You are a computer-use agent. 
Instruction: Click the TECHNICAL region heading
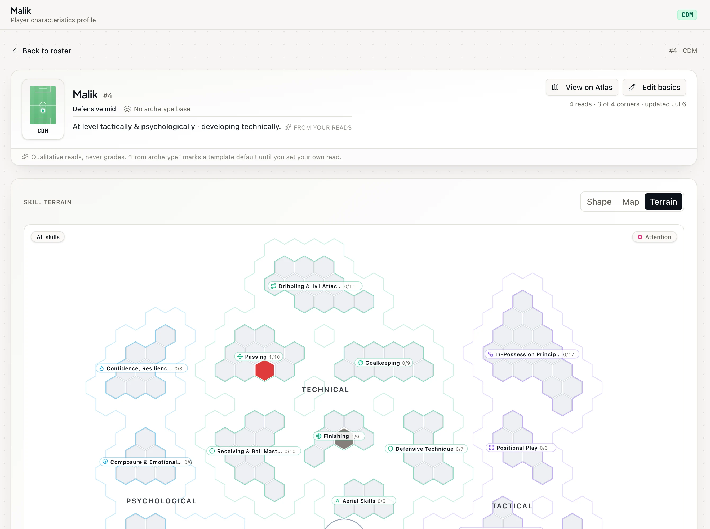(325, 389)
